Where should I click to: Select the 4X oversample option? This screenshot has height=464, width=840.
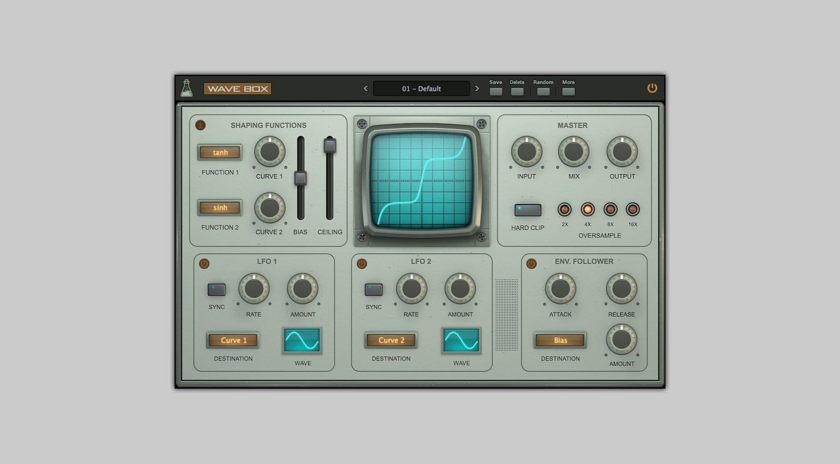click(587, 210)
